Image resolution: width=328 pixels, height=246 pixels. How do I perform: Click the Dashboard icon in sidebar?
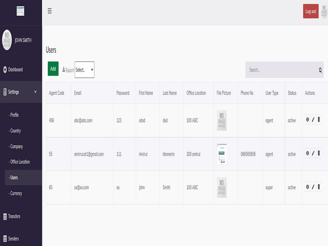(5, 70)
